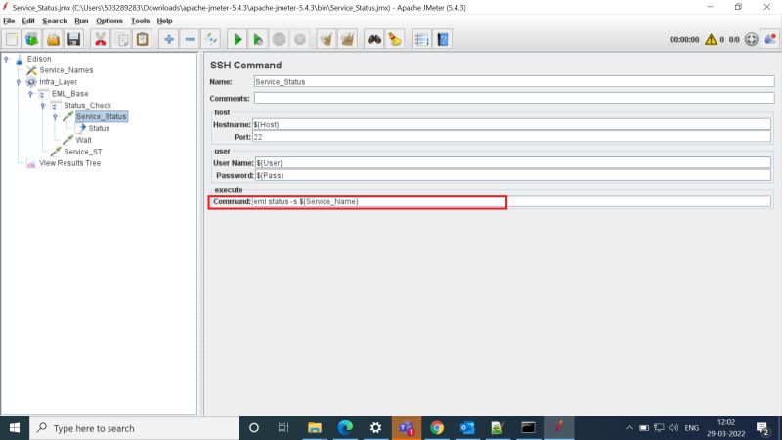
Task: Click the Cut scissors icon
Action: (x=101, y=39)
